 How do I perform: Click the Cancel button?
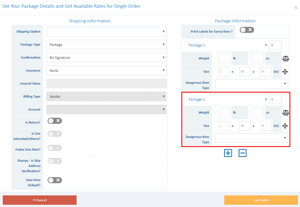click(x=40, y=200)
